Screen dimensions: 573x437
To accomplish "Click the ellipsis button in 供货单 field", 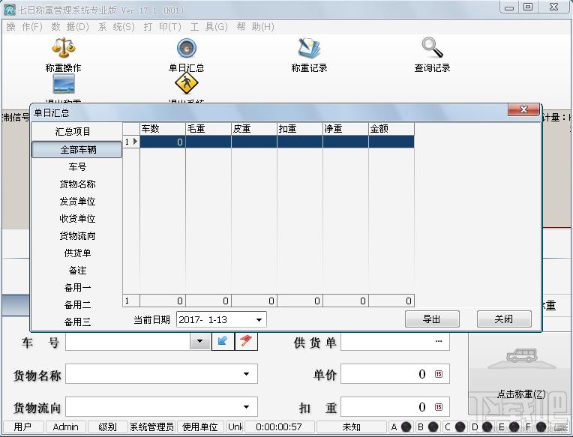I will click(x=439, y=341).
